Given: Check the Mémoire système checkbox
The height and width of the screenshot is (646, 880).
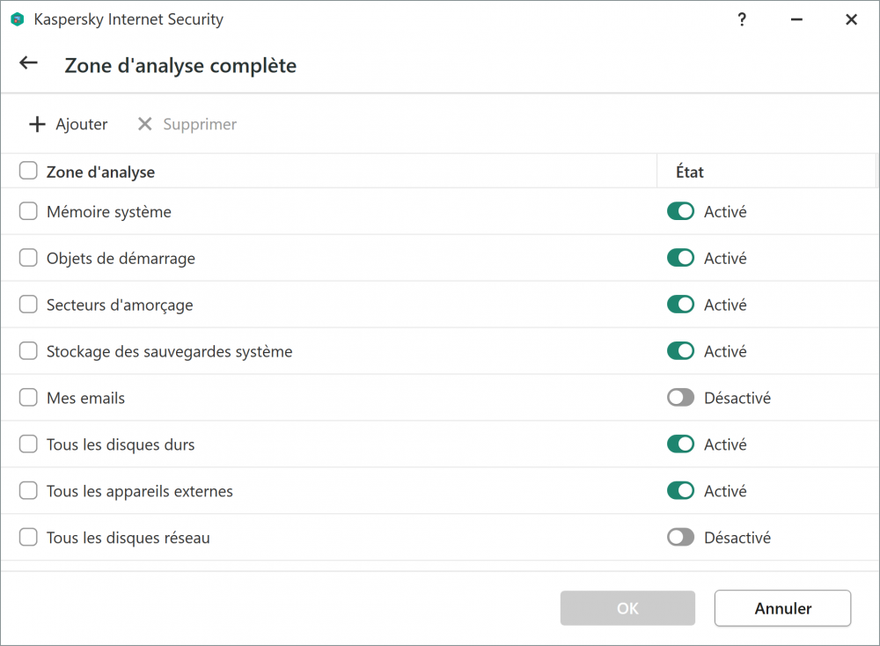Looking at the screenshot, I should point(28,211).
